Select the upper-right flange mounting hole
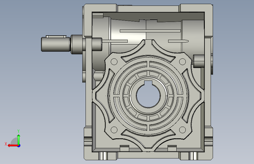Viewport: 254px width, 164px height. click(183, 62)
